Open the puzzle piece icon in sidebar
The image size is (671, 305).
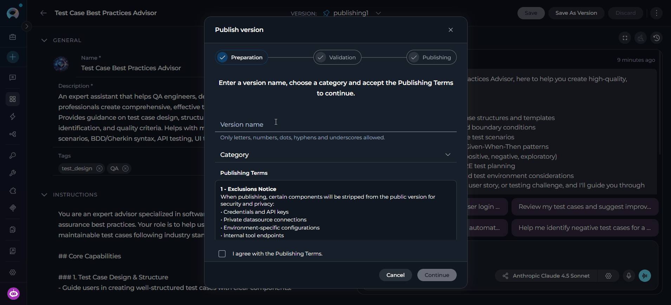13,191
